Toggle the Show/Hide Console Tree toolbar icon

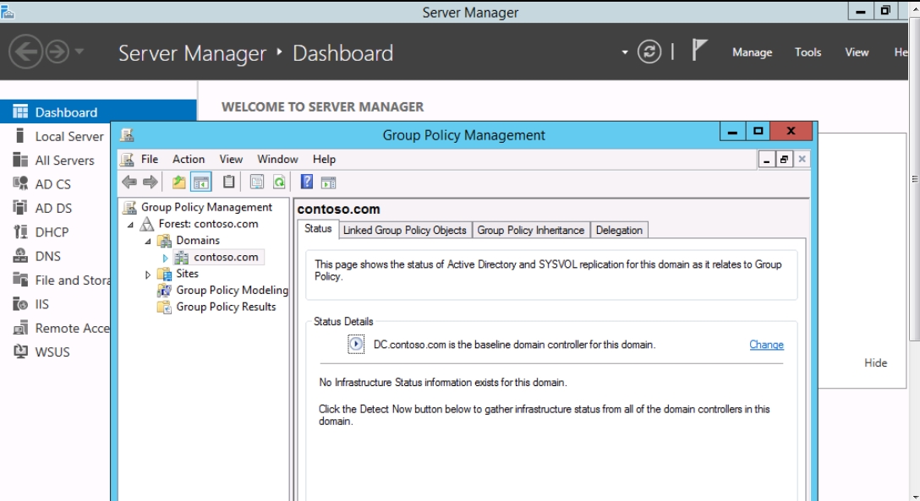pyautogui.click(x=201, y=182)
